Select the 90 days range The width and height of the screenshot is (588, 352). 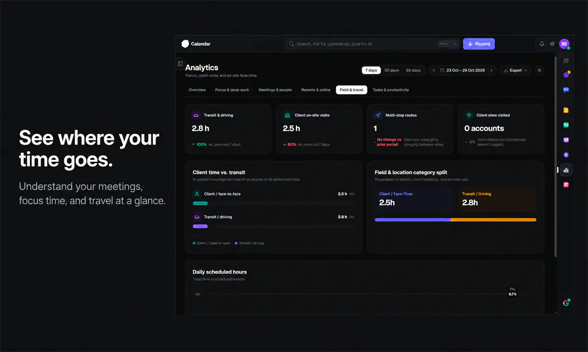pyautogui.click(x=413, y=70)
